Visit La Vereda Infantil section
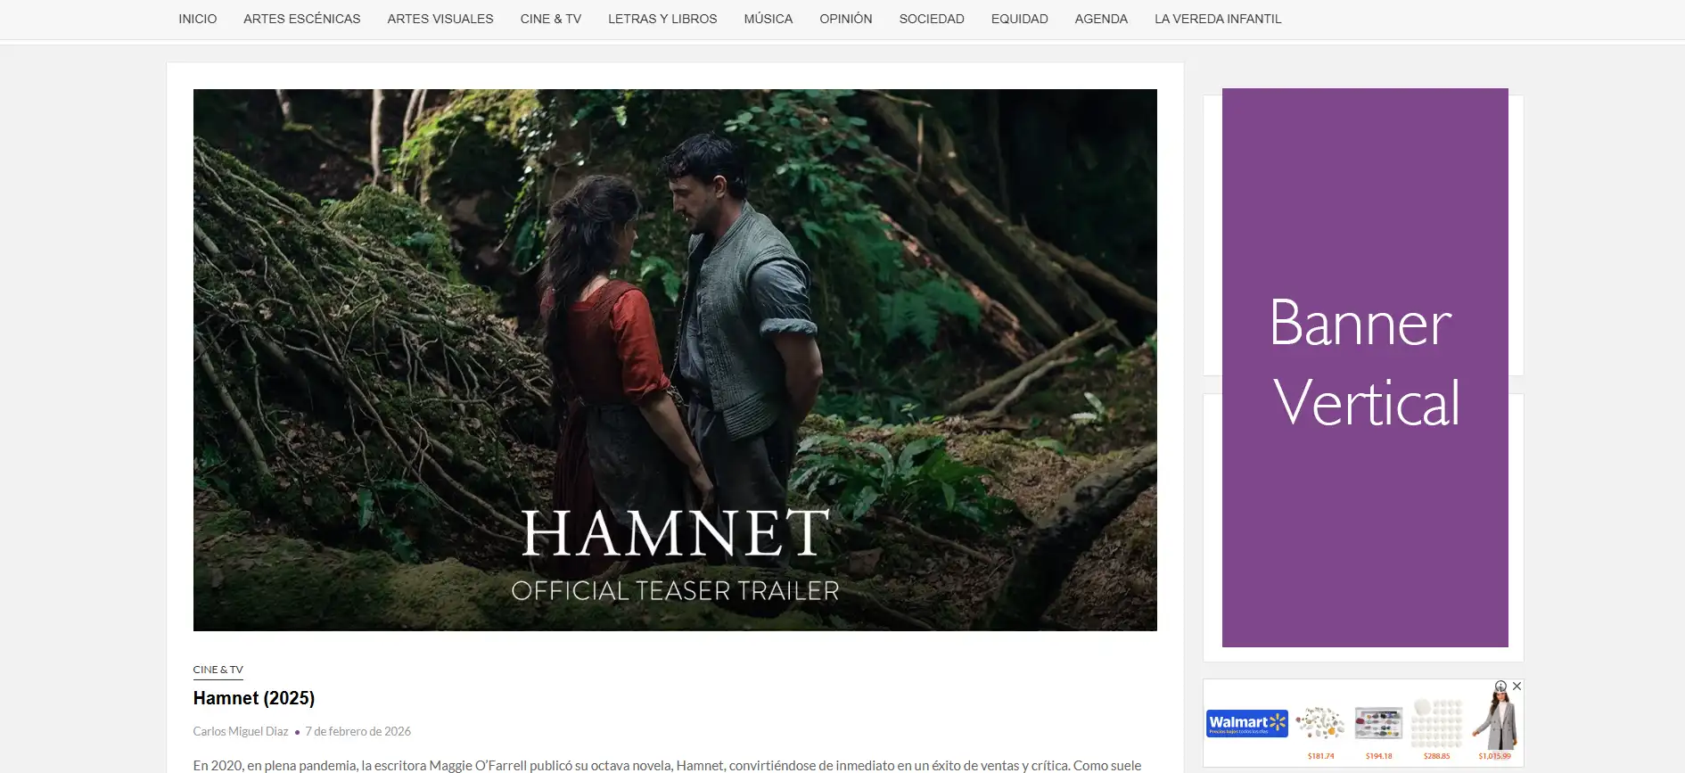 pos(1217,19)
